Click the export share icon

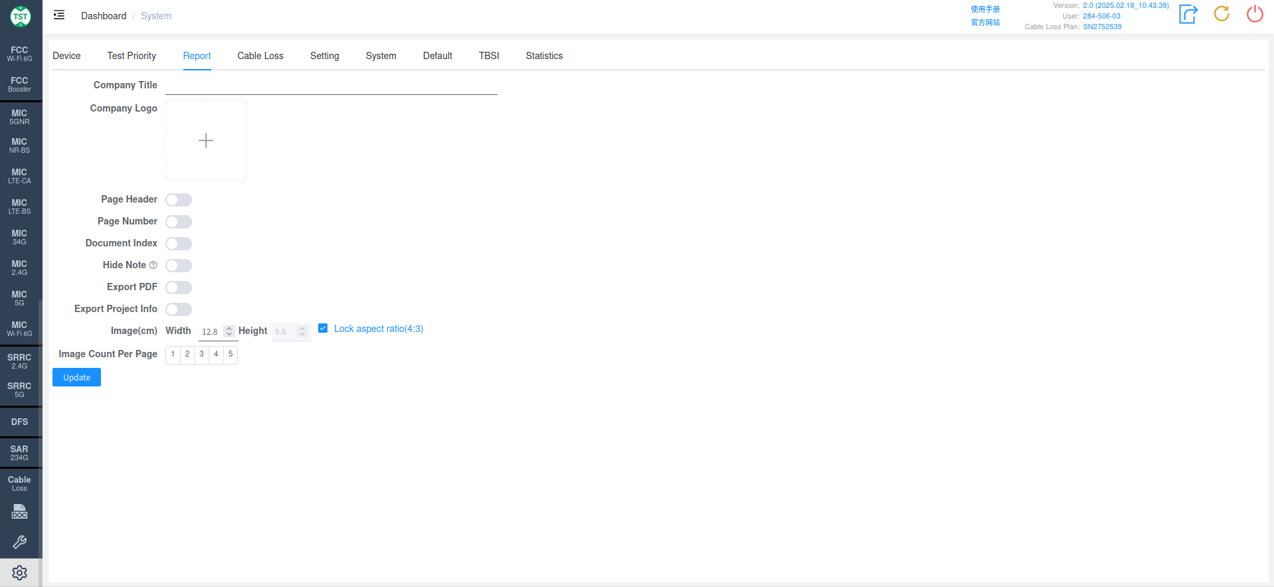[x=1188, y=14]
